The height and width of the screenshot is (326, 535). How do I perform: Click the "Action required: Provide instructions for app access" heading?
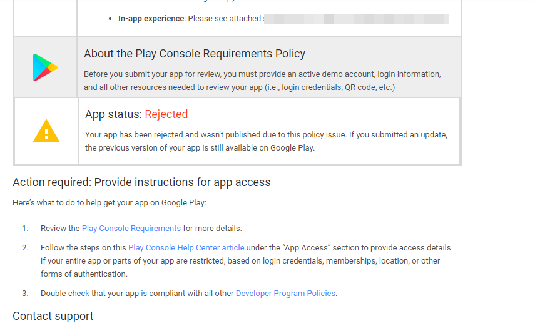141,182
